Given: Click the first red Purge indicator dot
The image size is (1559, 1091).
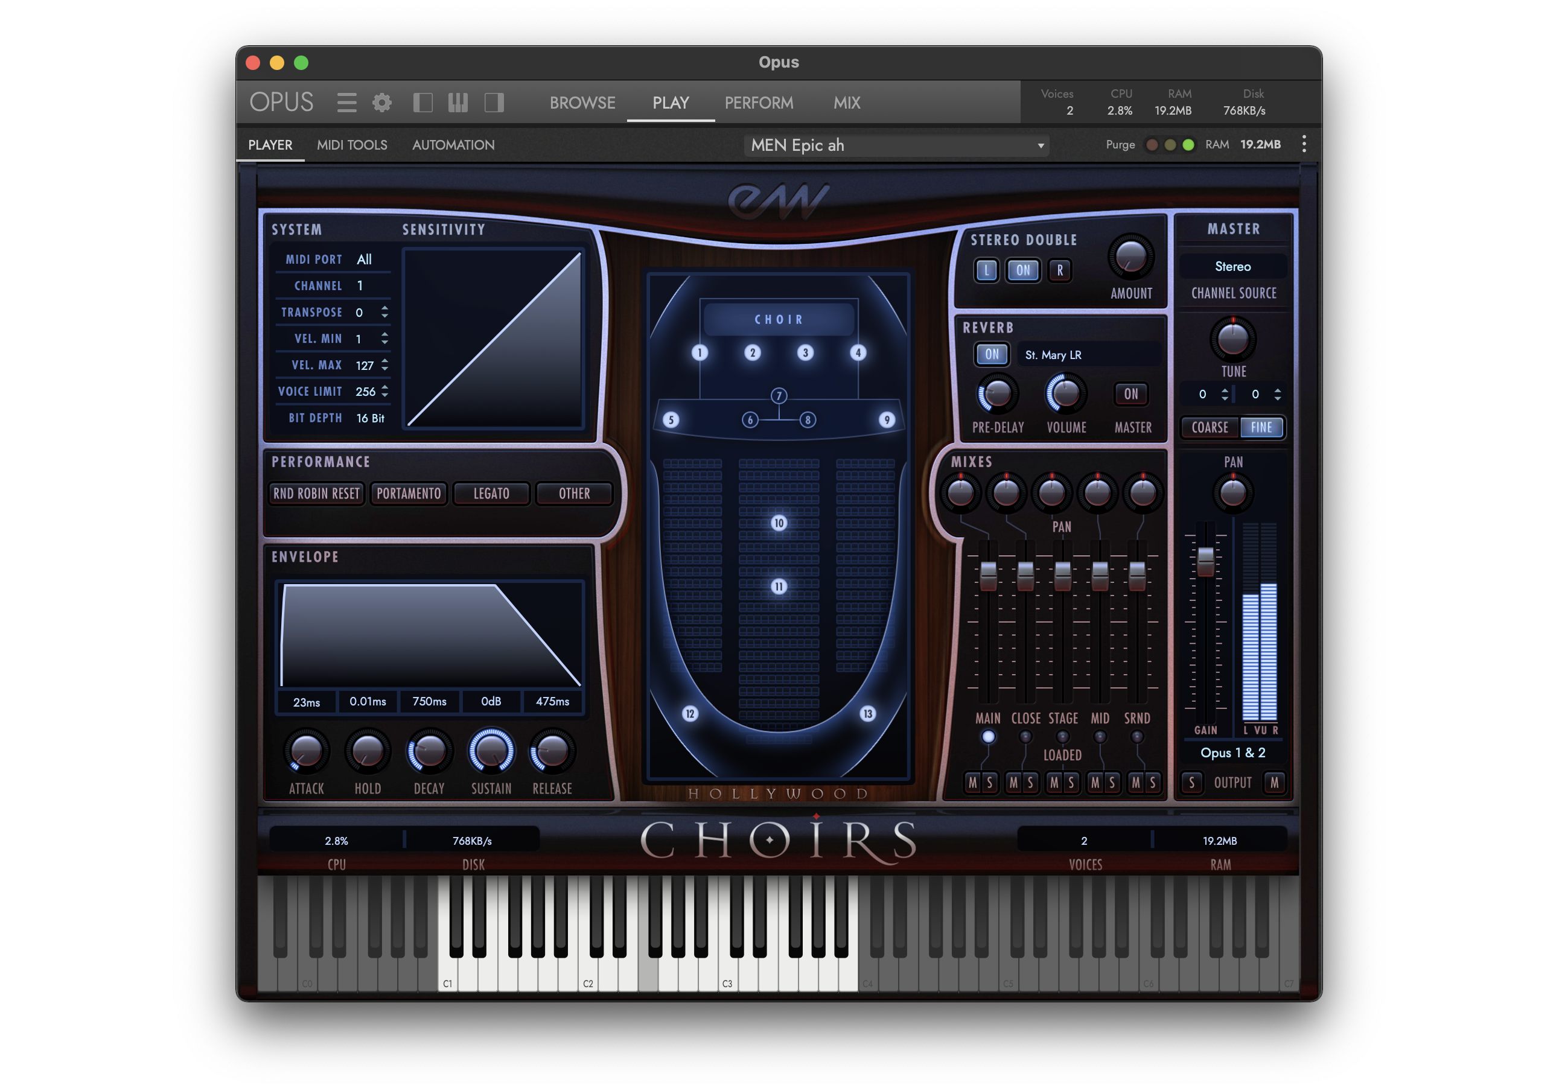Looking at the screenshot, I should coord(1152,145).
